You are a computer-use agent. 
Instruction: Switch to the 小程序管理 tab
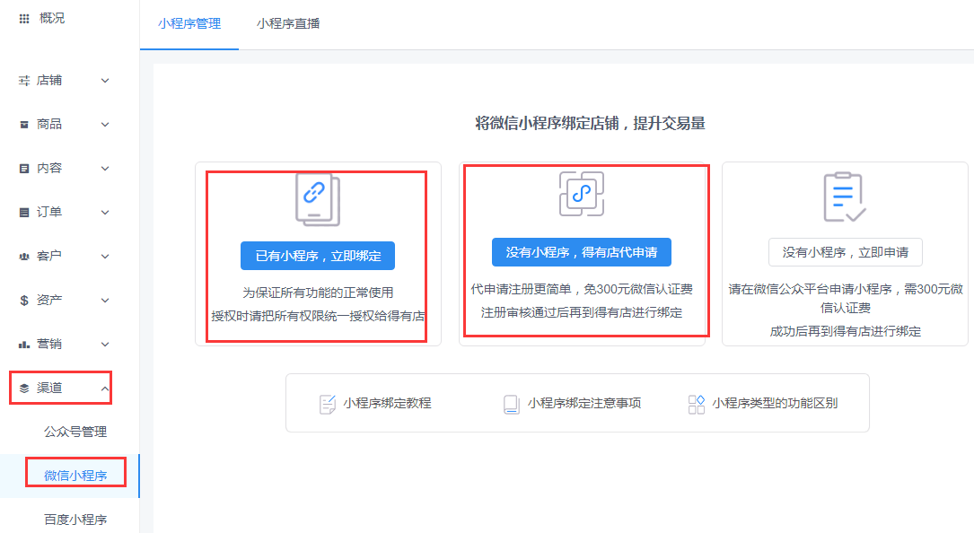[x=189, y=23]
